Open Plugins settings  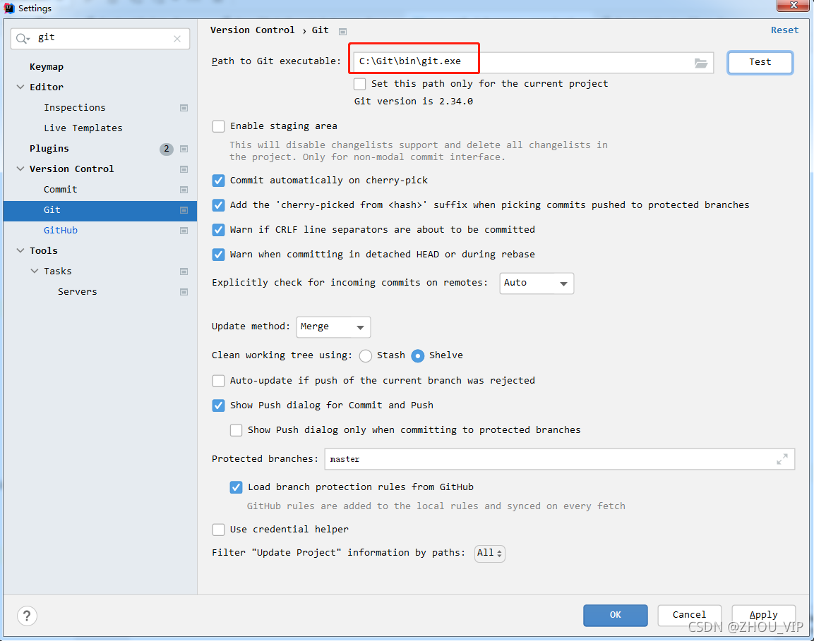(49, 149)
